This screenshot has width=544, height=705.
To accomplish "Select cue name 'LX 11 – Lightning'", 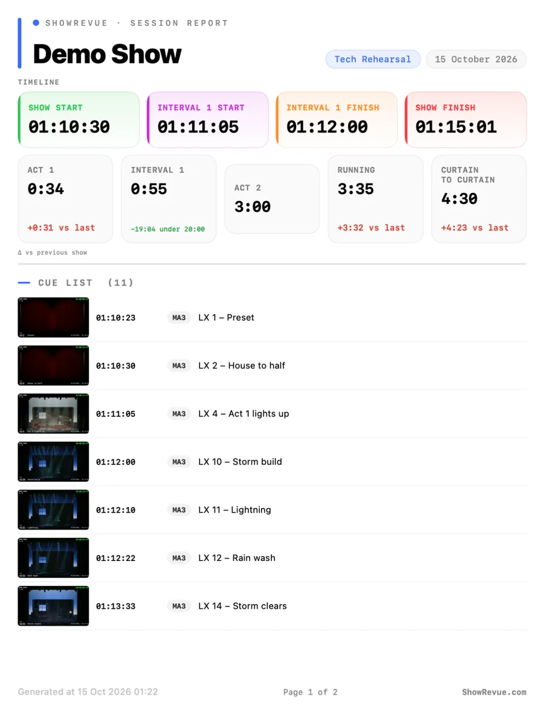I will (235, 510).
